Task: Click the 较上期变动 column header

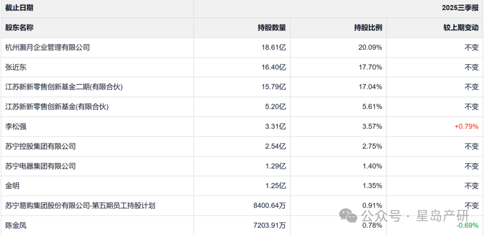Action: click(x=461, y=28)
